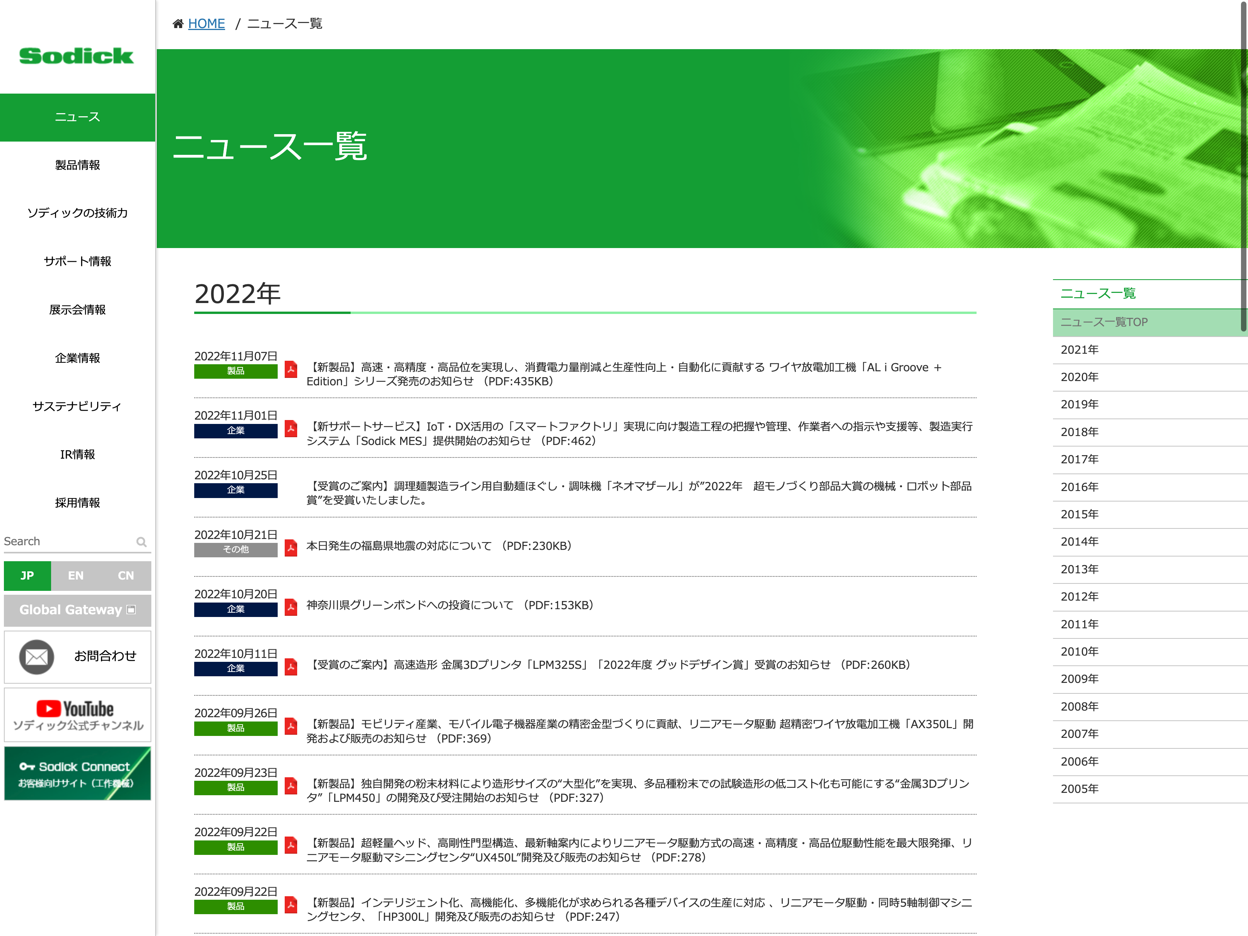Open the IR情報 menu item

(x=77, y=455)
